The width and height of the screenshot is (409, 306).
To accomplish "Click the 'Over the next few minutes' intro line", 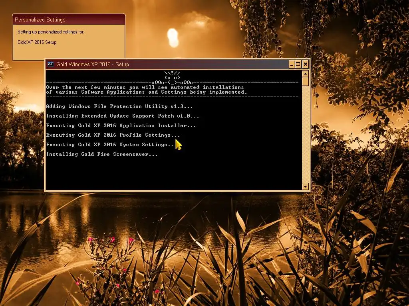I will click(x=145, y=87).
